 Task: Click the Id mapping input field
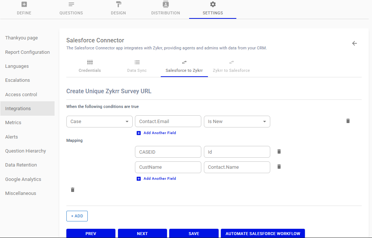tap(237, 152)
